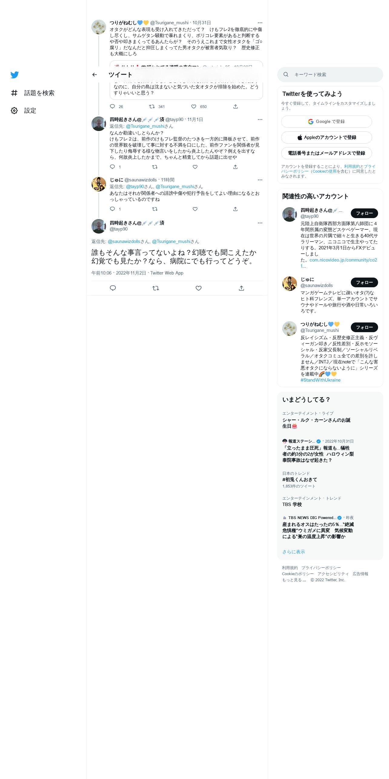
Task: Like the tweet with 650 likes
Action: 194,106
